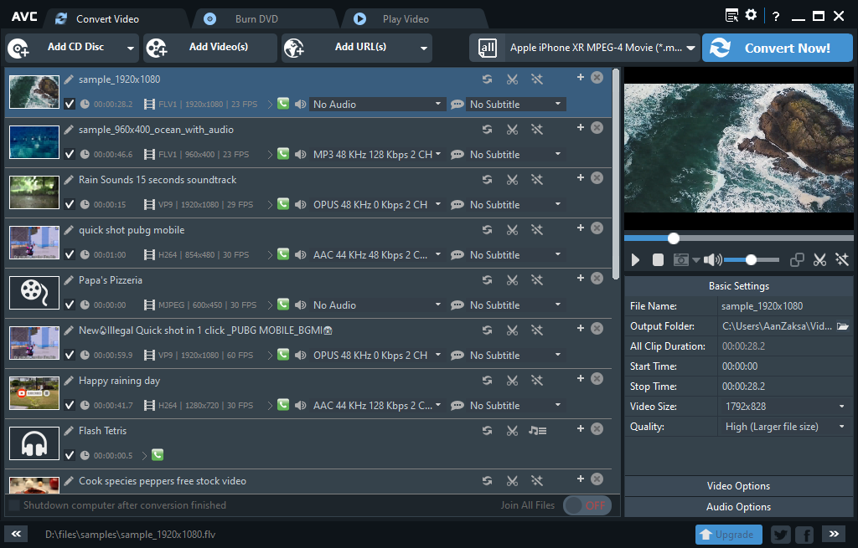Play the preview video

(x=635, y=260)
